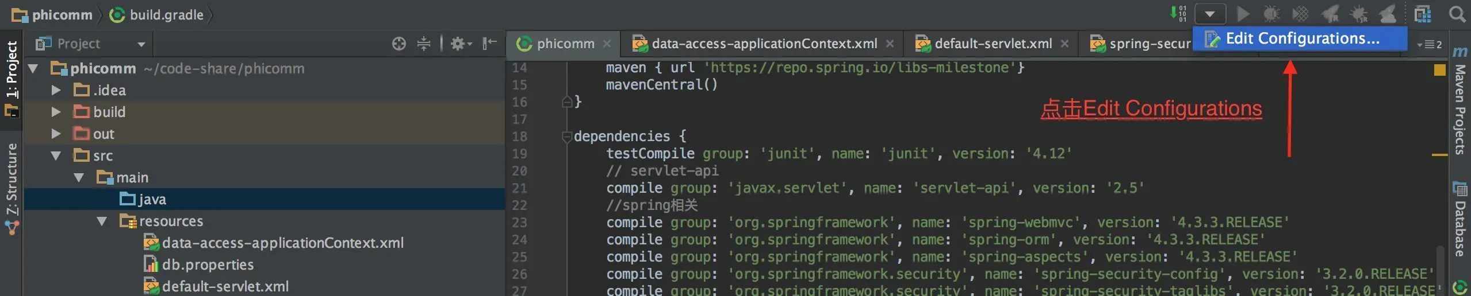Click yellow warning marker in editor gutter

coord(1439,70)
